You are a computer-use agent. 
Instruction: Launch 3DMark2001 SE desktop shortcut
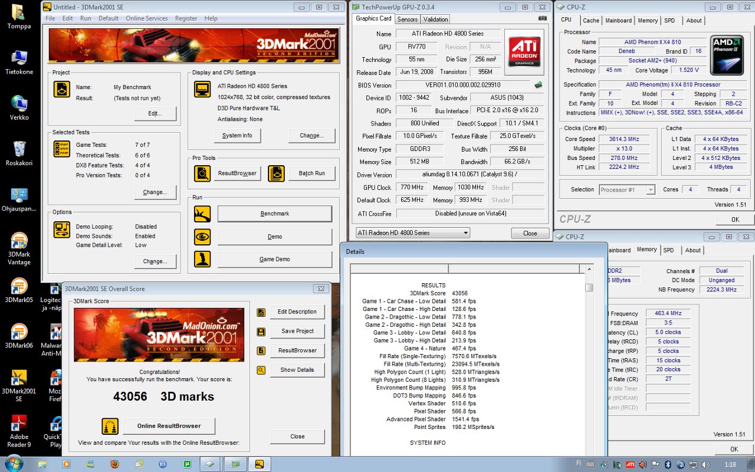click(19, 385)
